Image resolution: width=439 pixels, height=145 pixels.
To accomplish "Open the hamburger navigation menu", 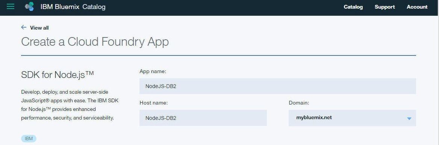I will point(11,6).
